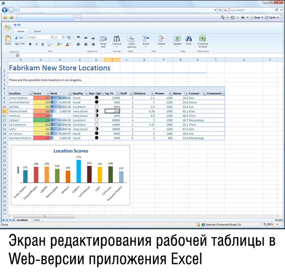The width and height of the screenshot is (285, 273).
Task: Click the Garment District location cell
Action: (20, 138)
